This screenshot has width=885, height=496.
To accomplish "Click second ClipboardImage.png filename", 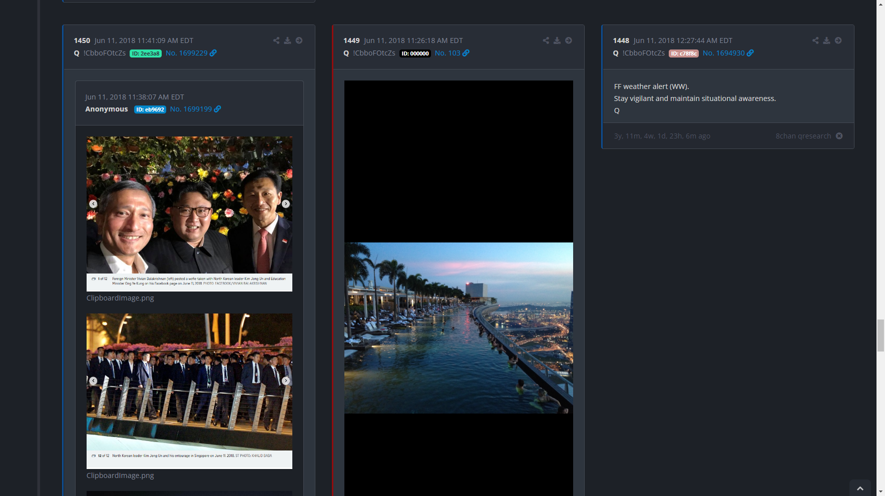I will 120,475.
